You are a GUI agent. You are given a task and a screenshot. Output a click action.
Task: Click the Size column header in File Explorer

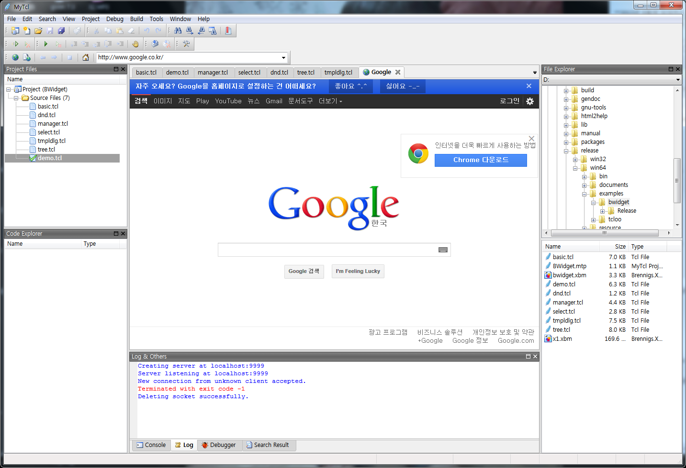[x=614, y=247]
